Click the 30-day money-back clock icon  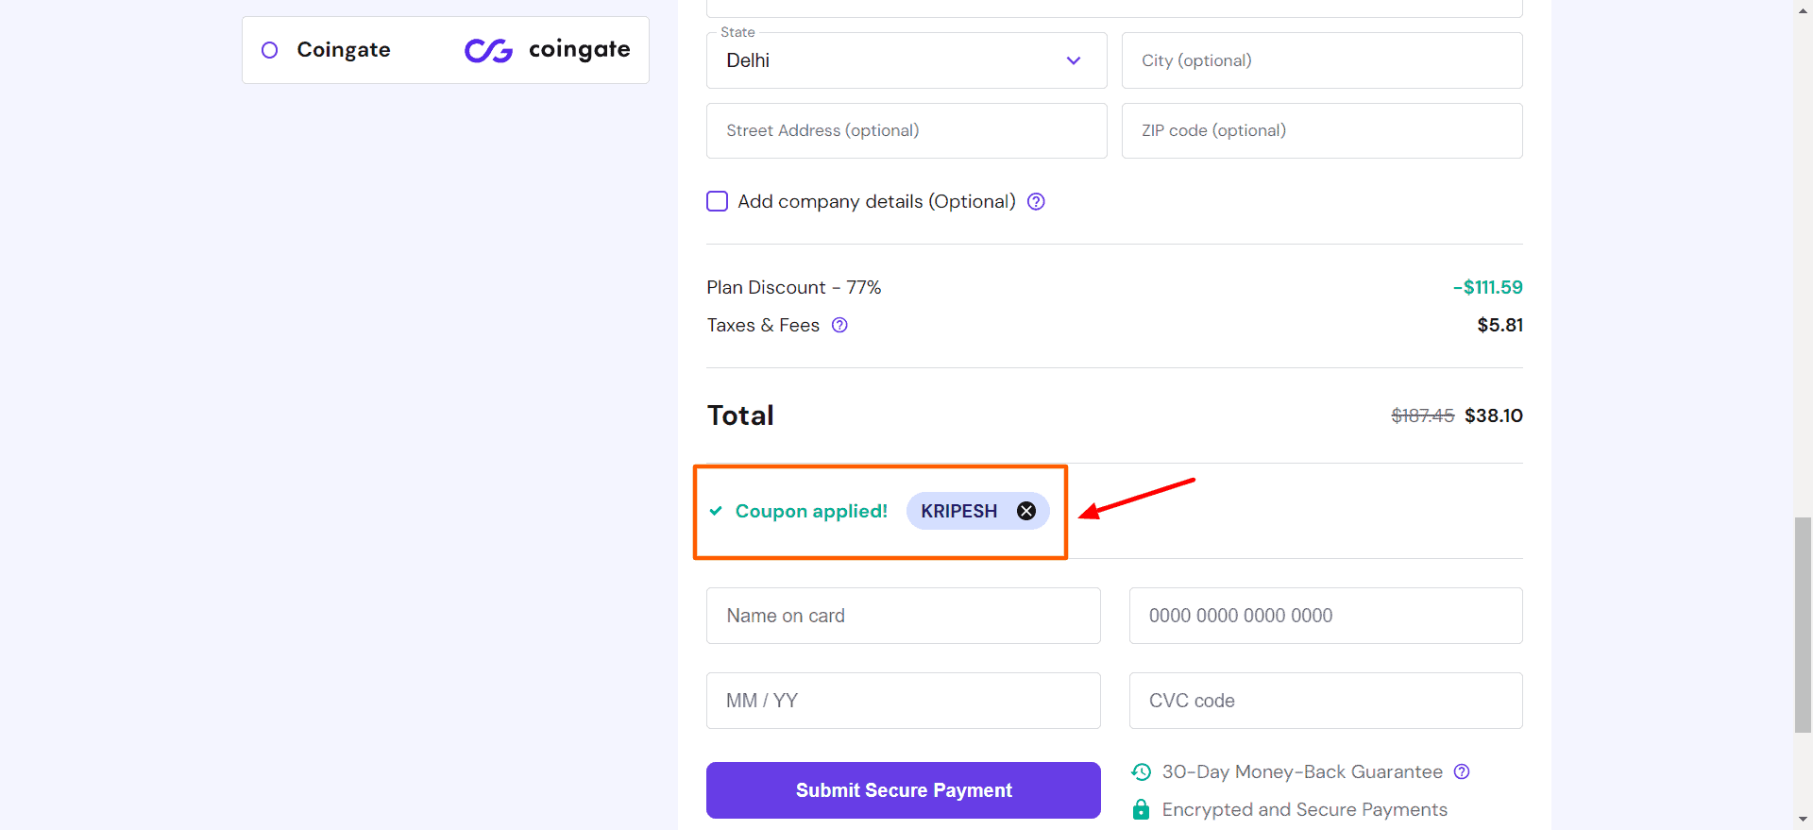[x=1141, y=771]
